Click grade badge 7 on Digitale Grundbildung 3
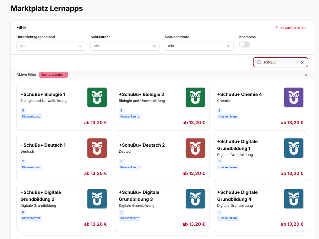The width and height of the screenshot is (319, 239). [x=121, y=212]
